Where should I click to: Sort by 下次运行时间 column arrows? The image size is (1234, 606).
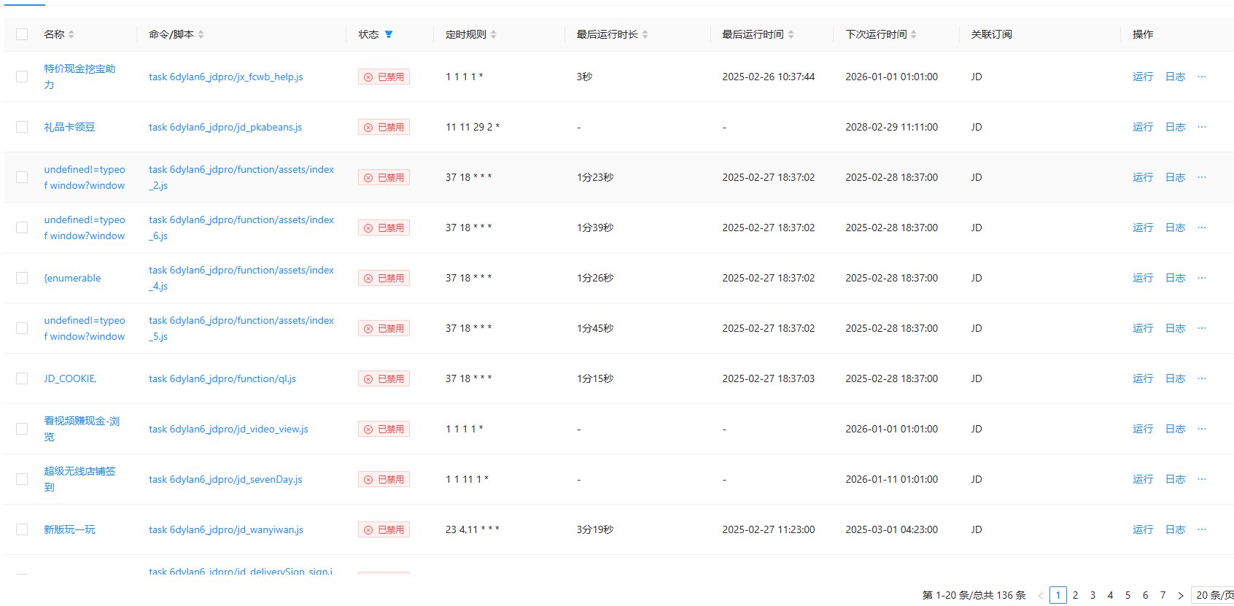(914, 34)
